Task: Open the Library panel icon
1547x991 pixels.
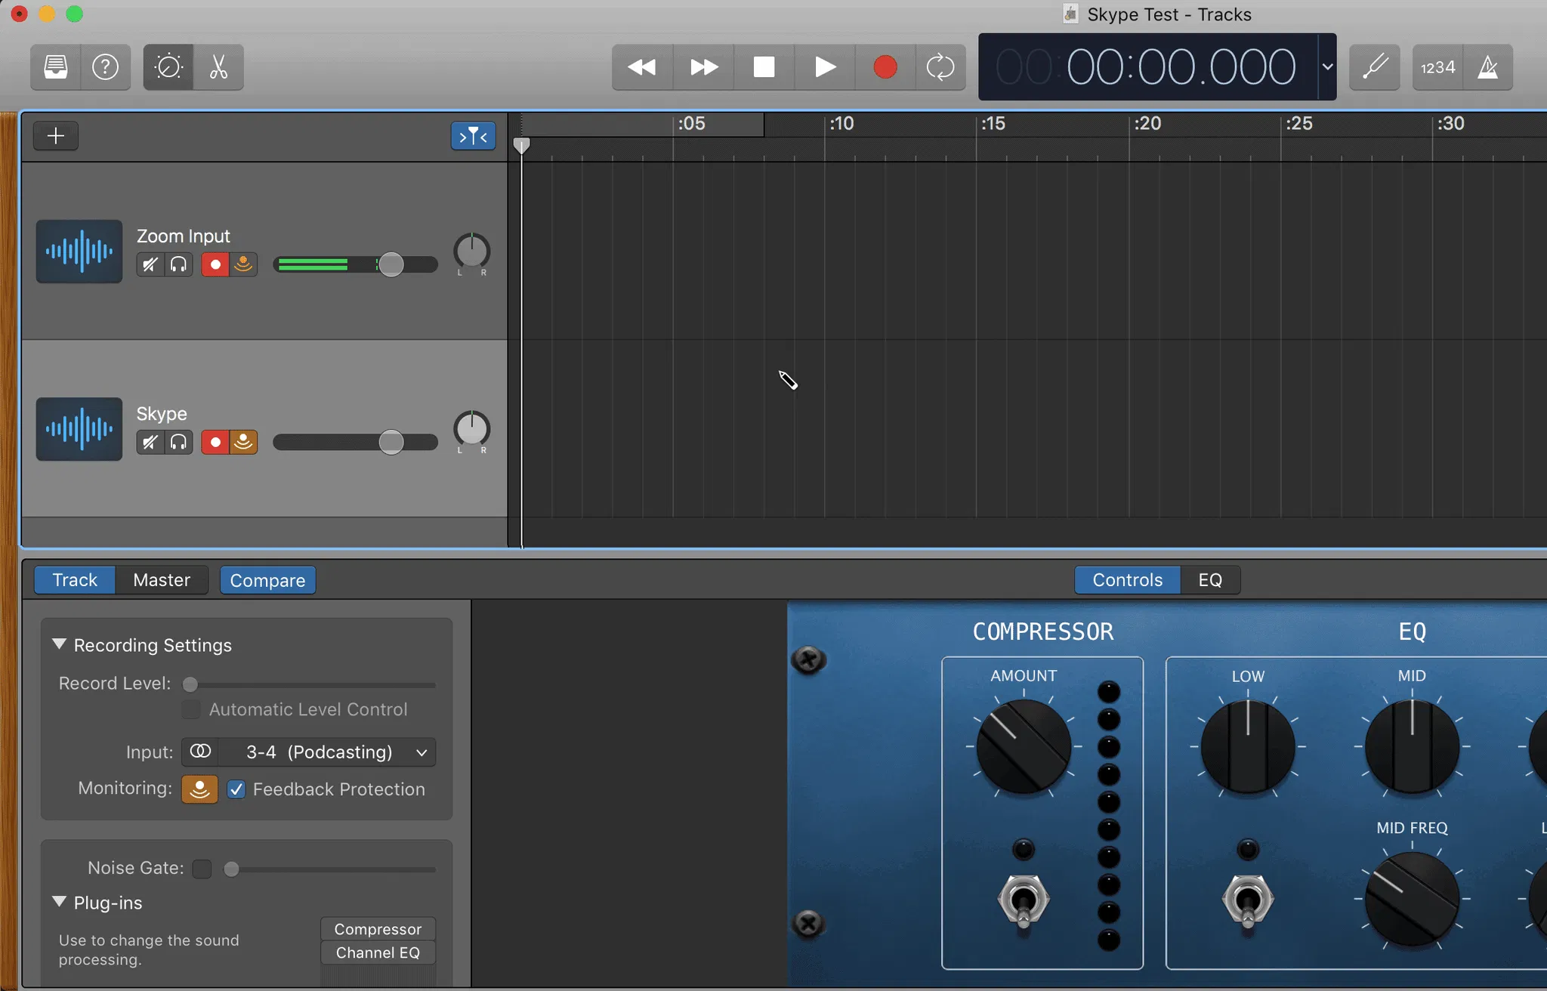Action: click(x=56, y=67)
